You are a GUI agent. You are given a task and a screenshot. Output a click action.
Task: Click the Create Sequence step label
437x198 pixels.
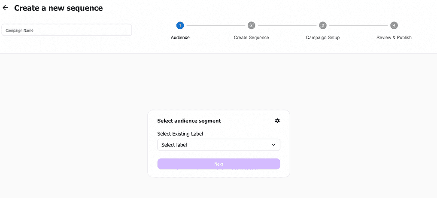[252, 37]
